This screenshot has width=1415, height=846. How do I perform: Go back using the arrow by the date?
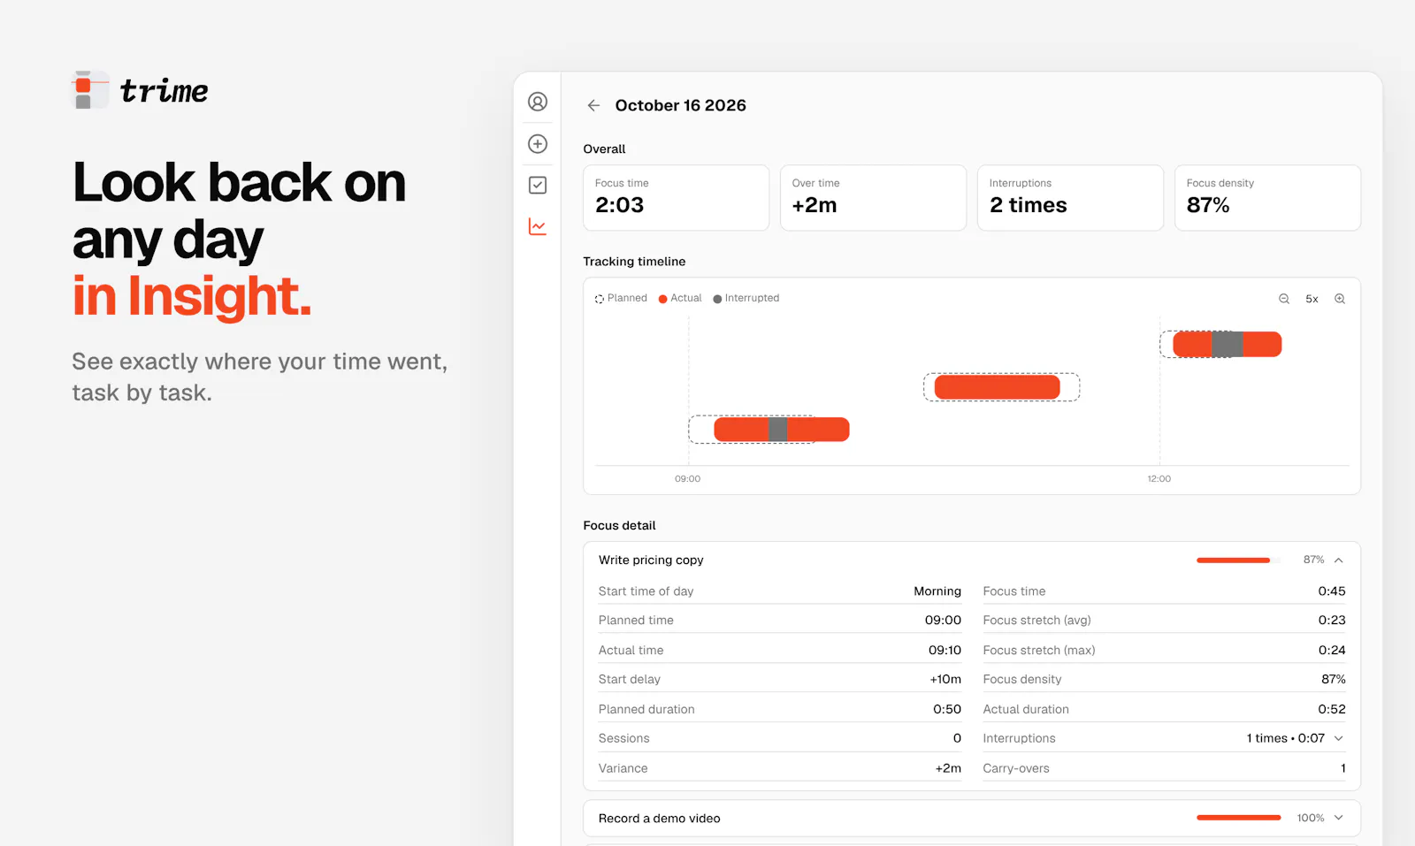coord(593,105)
